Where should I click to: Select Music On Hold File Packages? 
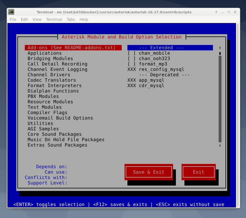coord(66,140)
